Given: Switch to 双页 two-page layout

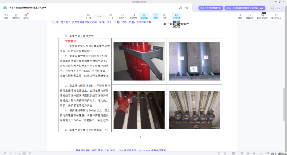Looking at the screenshot, I should pyautogui.click(x=165, y=16).
